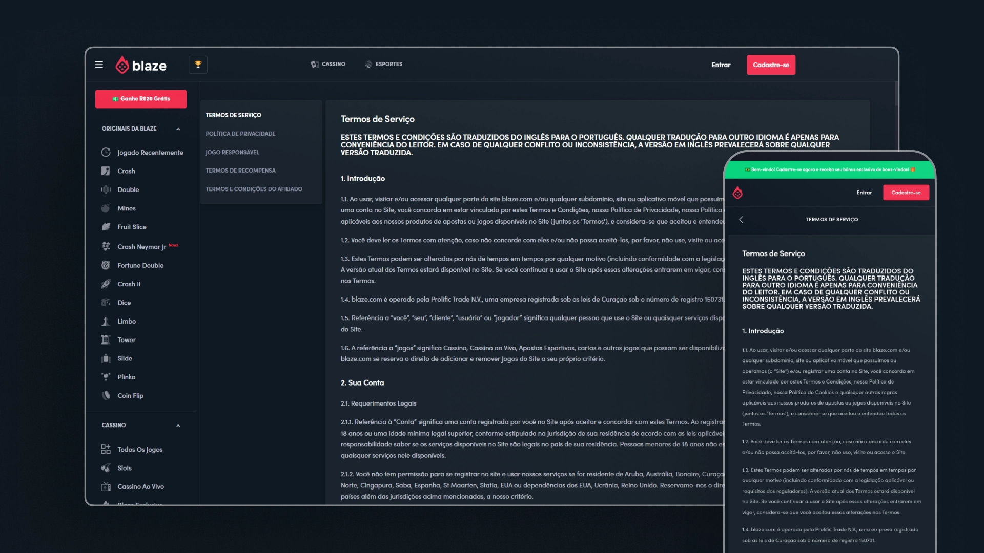
Task: Open the hamburger menu icon
Action: [x=99, y=65]
